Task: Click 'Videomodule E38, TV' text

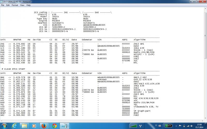Action: tap(146, 107)
